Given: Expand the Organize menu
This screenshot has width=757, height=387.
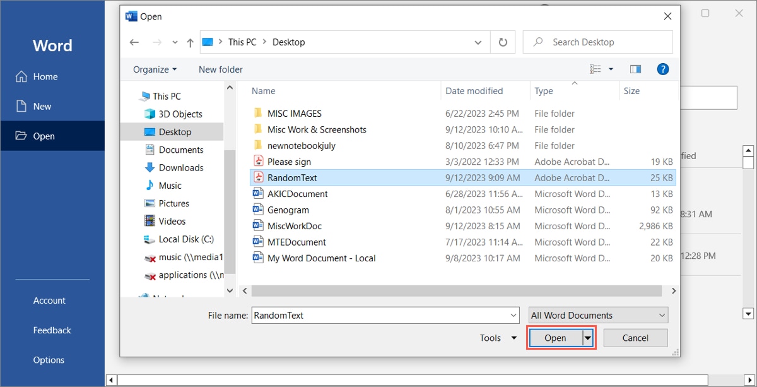Looking at the screenshot, I should (154, 69).
